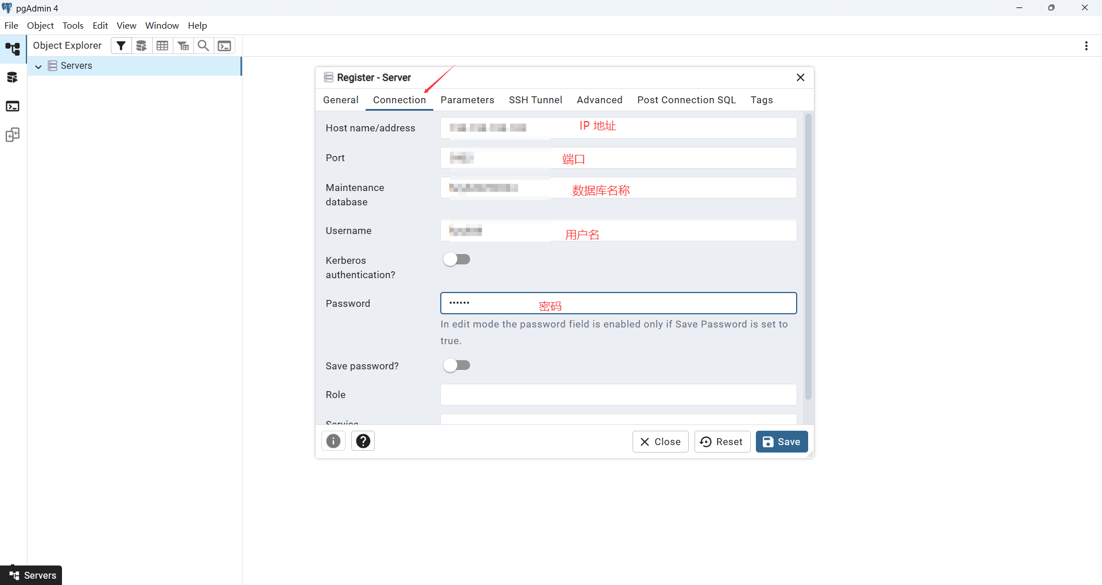Screen dimensions: 1102x585
Task: Switch to the Connection tab
Action: tap(399, 100)
